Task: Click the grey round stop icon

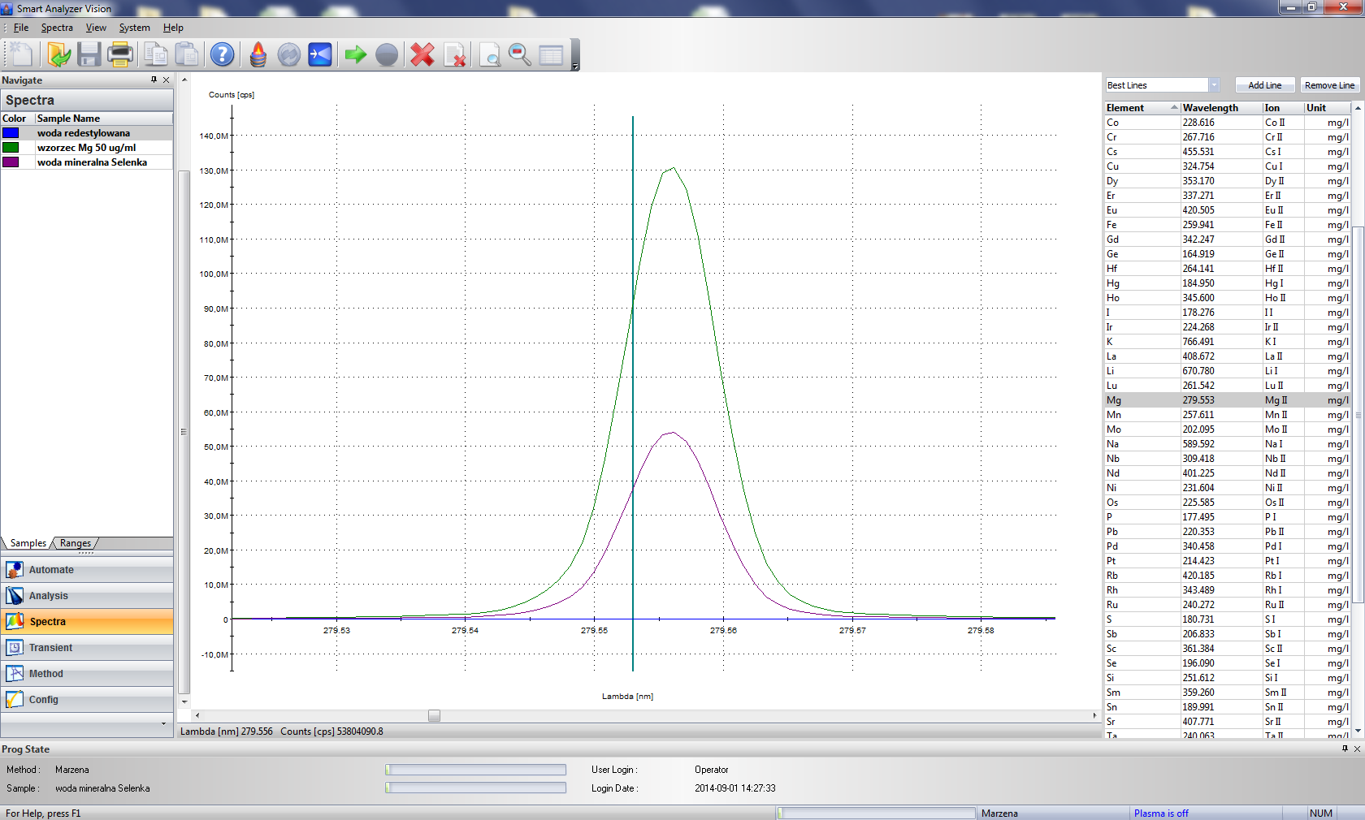Action: coord(387,54)
